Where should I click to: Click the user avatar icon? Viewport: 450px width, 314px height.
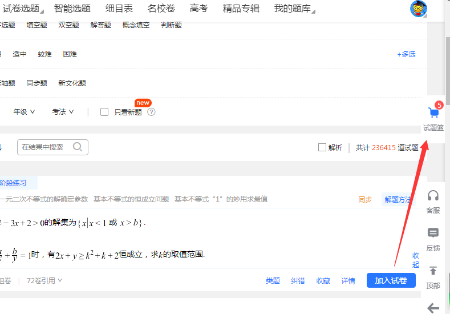[x=419, y=9]
